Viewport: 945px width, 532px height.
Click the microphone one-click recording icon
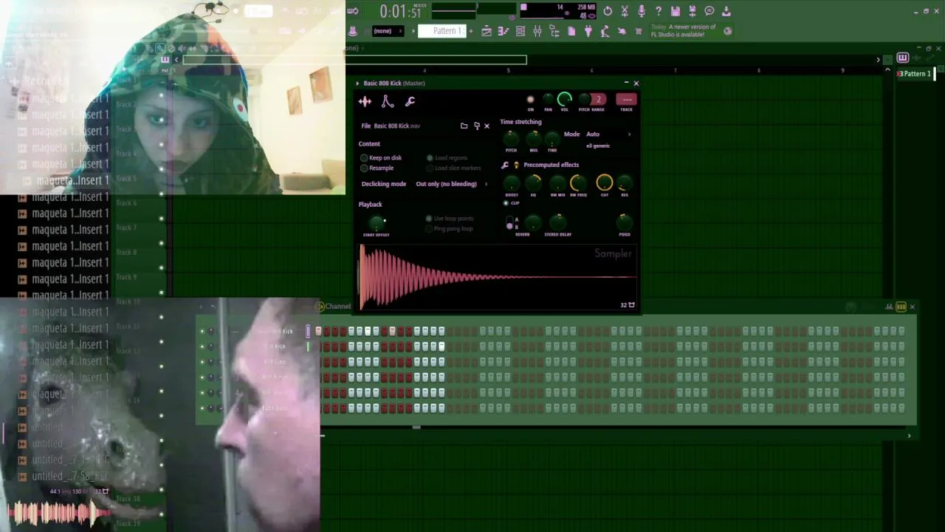pyautogui.click(x=642, y=11)
